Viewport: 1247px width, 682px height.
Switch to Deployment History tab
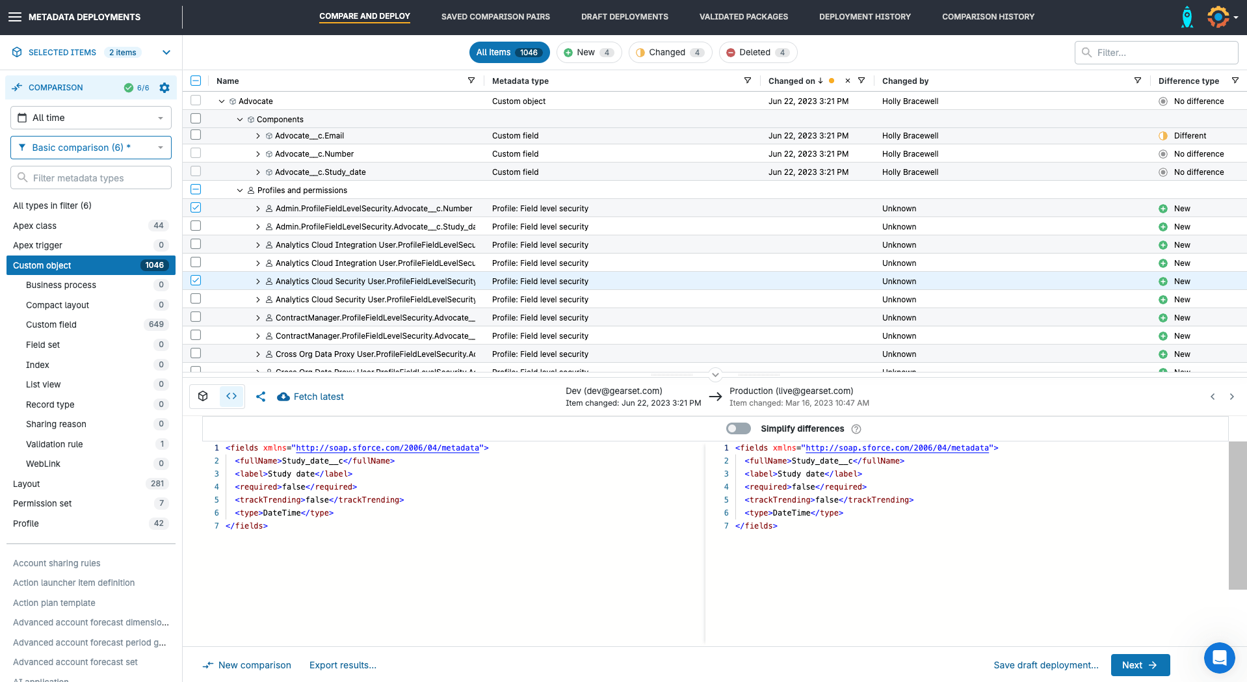(865, 17)
